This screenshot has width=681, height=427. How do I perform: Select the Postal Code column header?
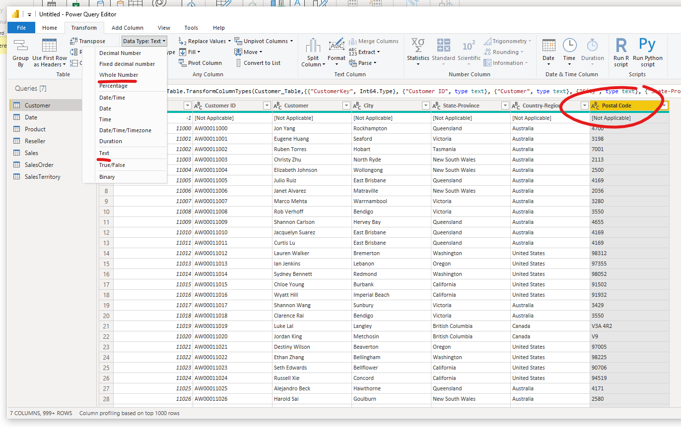click(x=616, y=106)
